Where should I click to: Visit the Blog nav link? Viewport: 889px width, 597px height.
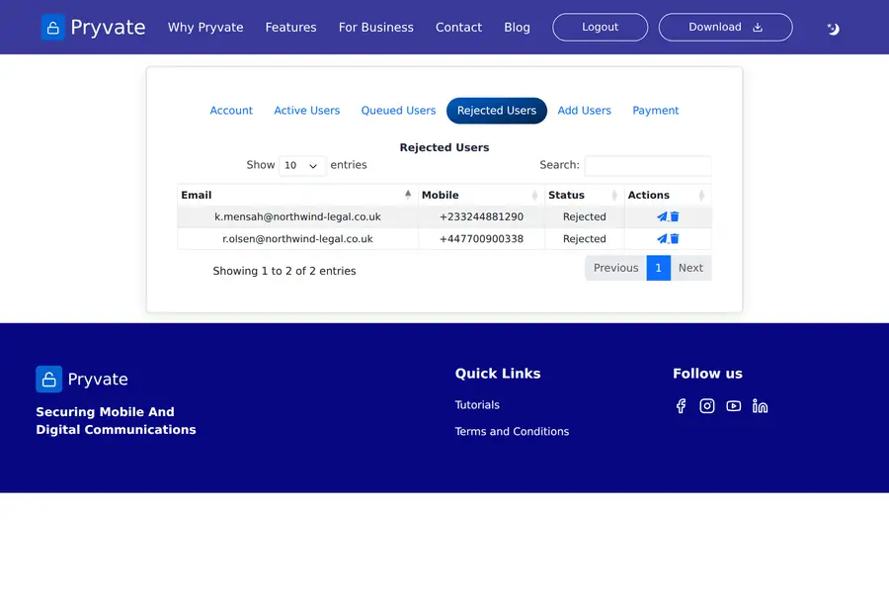[517, 28]
